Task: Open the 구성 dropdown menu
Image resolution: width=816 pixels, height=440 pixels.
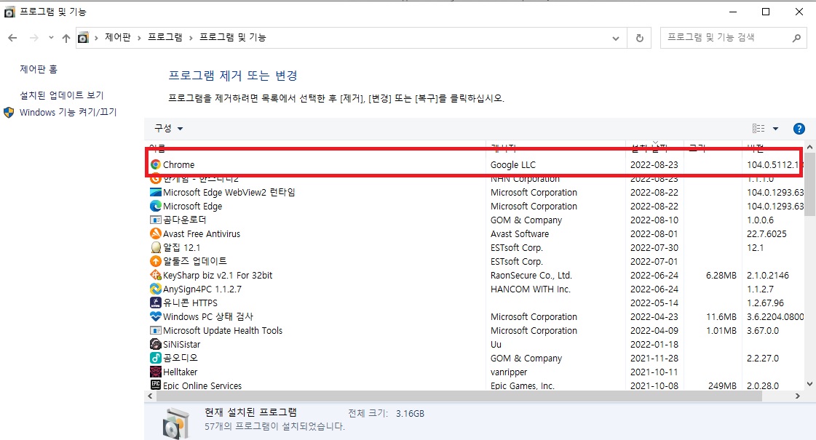Action: [168, 128]
